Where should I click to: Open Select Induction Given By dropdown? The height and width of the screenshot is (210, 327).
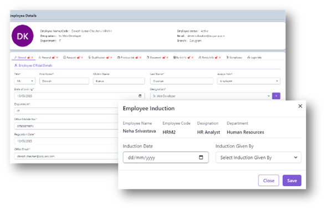[x=258, y=157]
